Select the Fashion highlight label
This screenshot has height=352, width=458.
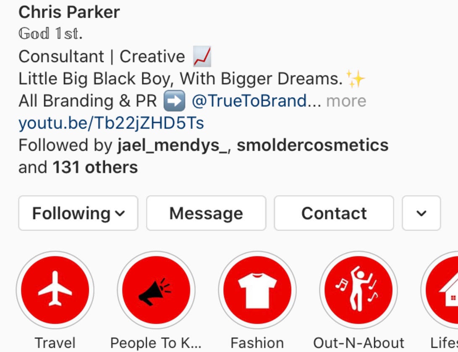tap(257, 343)
